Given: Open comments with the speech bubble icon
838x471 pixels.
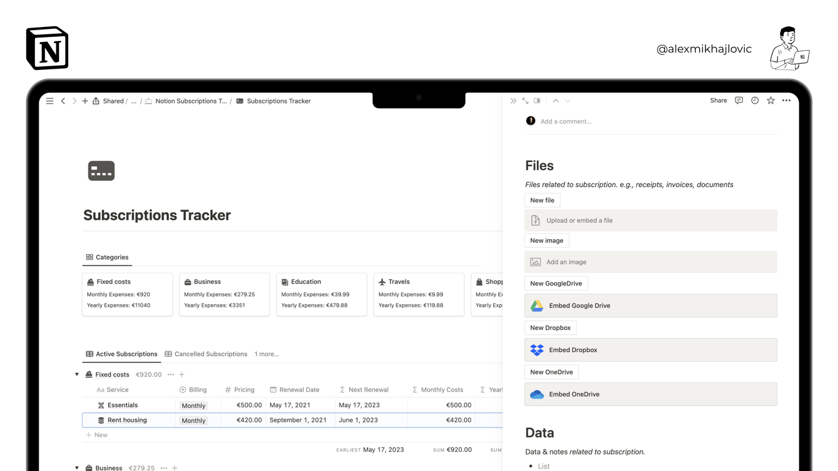Looking at the screenshot, I should [x=739, y=101].
